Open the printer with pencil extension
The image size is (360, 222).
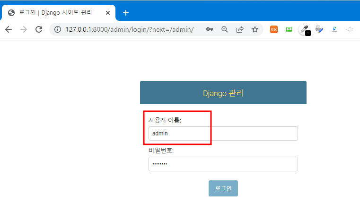pyautogui.click(x=319, y=29)
